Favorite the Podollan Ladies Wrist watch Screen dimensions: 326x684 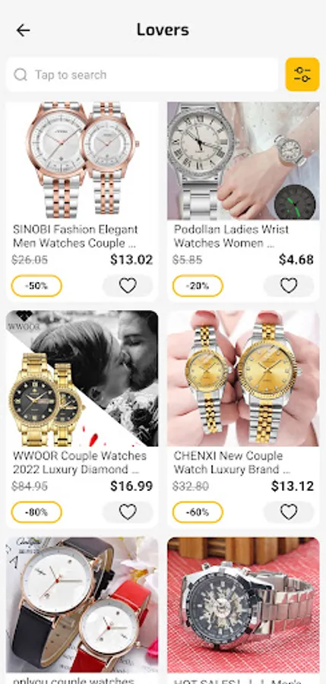click(289, 286)
